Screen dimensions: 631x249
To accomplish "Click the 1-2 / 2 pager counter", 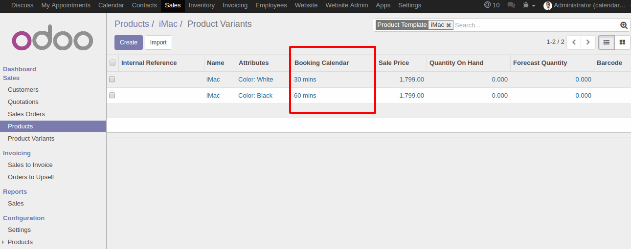I will (555, 42).
